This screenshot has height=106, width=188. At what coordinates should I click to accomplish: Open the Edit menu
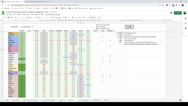(x=11, y=14)
